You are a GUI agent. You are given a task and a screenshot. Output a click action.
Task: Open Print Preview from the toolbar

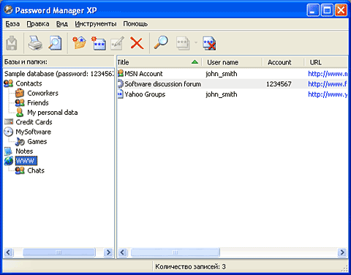point(55,43)
